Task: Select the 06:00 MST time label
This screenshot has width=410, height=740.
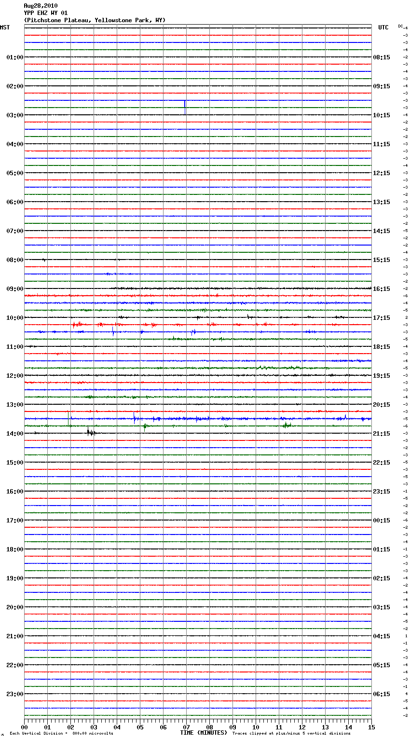Action: coord(15,202)
